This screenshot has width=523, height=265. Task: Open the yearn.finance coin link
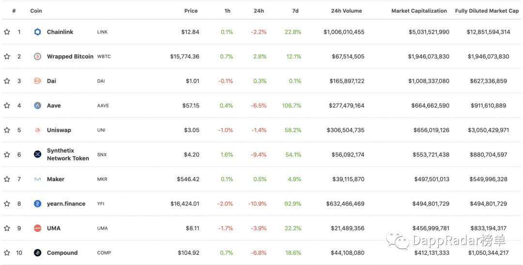pyautogui.click(x=66, y=203)
